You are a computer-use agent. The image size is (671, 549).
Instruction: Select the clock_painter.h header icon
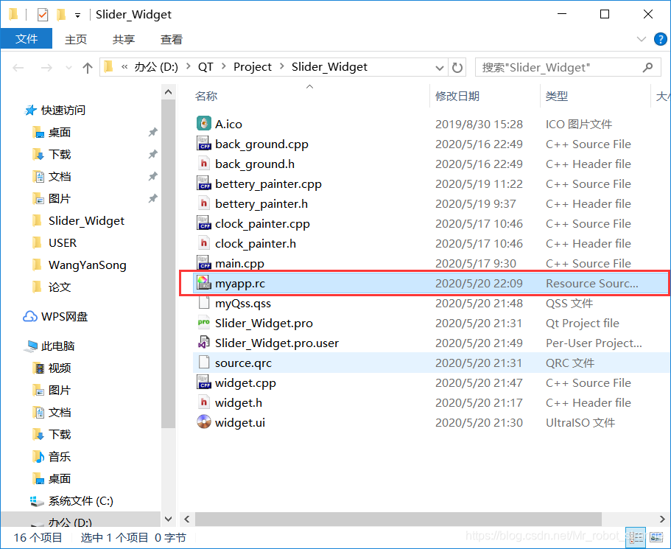pos(204,243)
